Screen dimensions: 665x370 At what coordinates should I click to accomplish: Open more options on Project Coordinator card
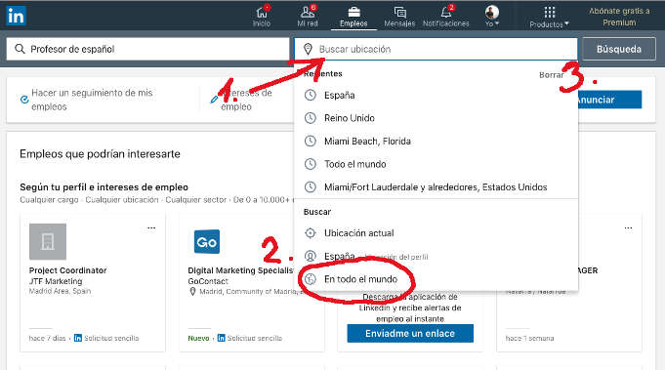pos(151,228)
